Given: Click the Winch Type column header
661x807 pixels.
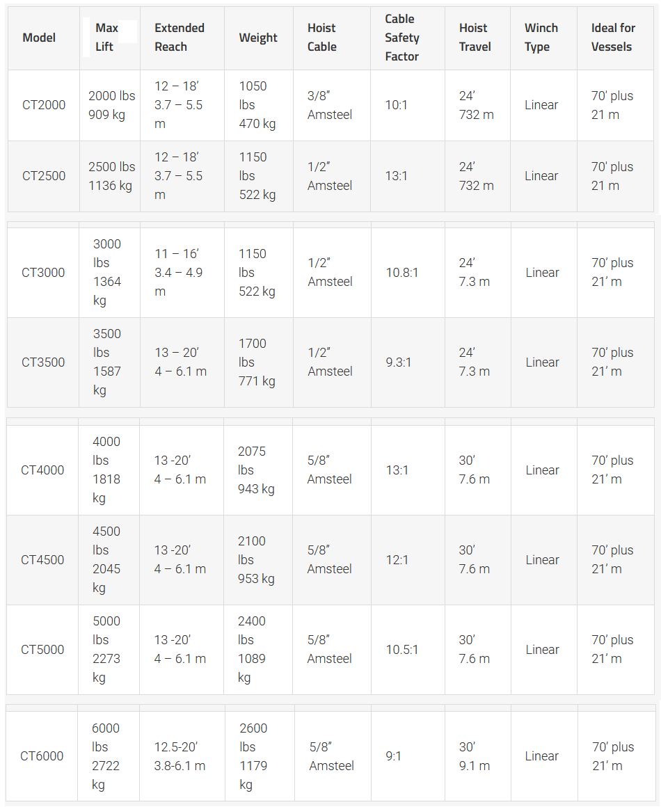Looking at the screenshot, I should point(541,38).
